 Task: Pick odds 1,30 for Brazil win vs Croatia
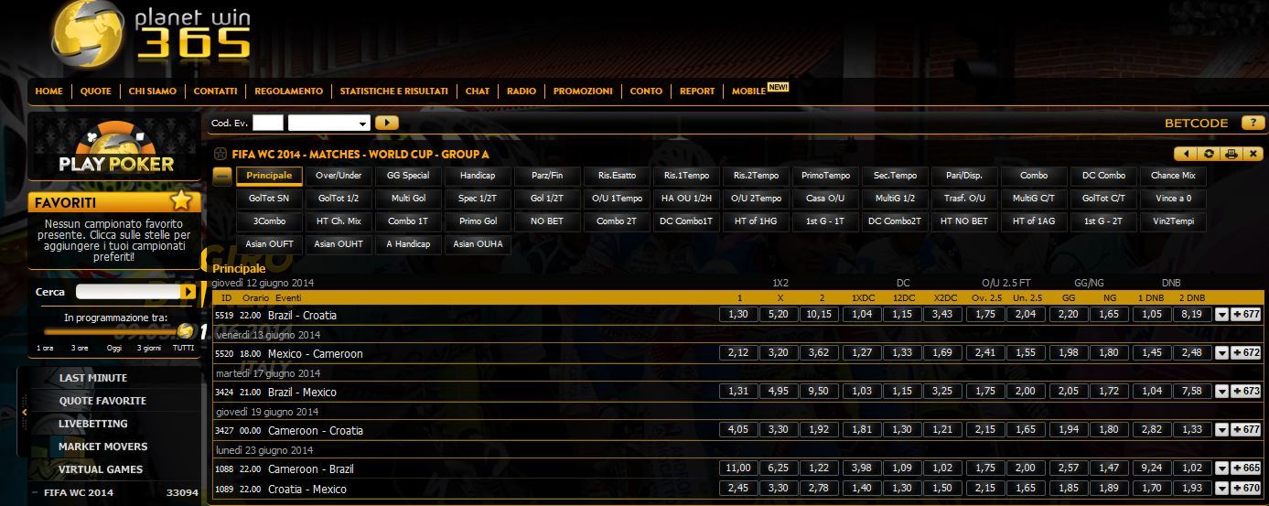pos(739,315)
